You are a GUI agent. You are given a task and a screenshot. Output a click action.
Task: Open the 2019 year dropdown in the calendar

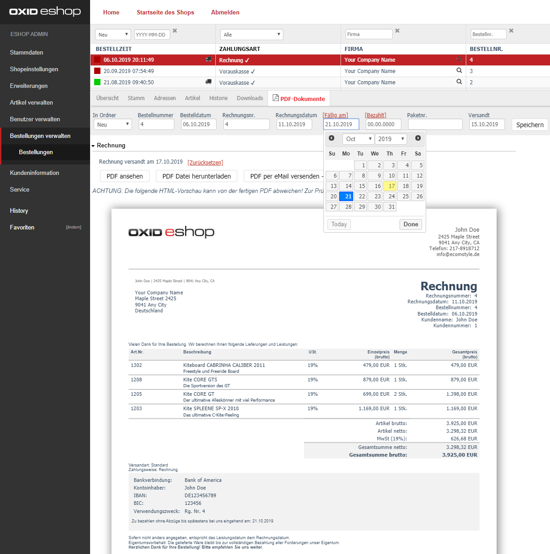(391, 139)
